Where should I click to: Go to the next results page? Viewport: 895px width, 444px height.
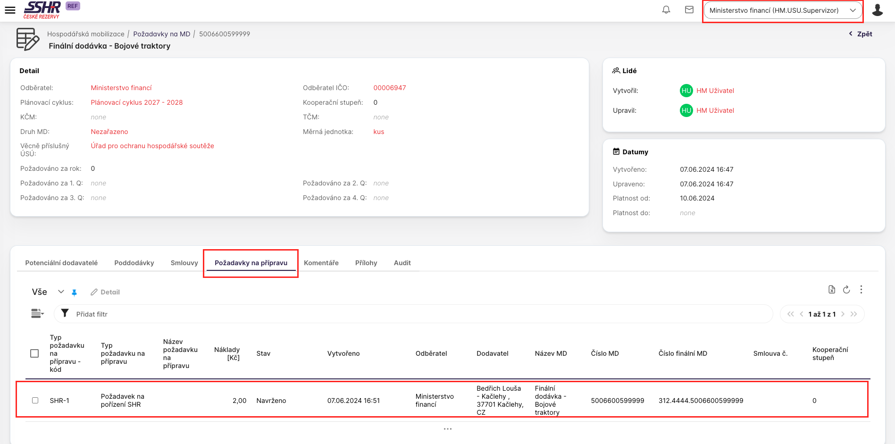(843, 314)
